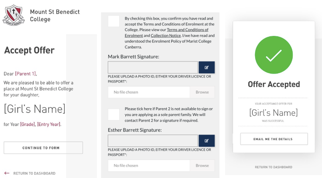The height and width of the screenshot is (178, 322).
Task: Browse for Esther Barrett's photo ID file
Action: [x=202, y=165]
